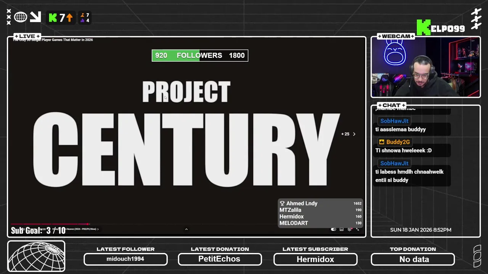
Task: Click the SUN 18 JAN 2026 timestamp
Action: point(421,230)
